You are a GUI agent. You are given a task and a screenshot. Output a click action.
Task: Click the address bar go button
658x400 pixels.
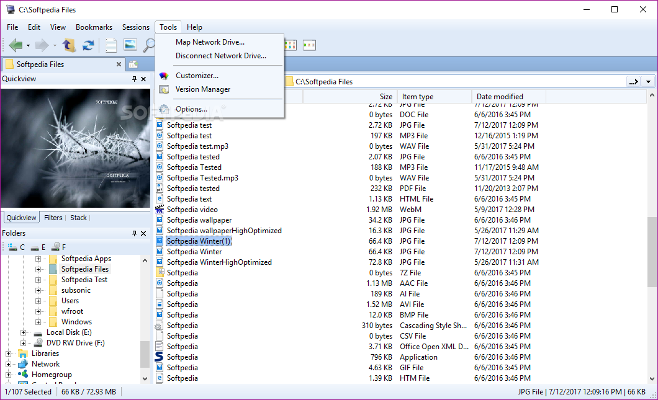[x=634, y=82]
